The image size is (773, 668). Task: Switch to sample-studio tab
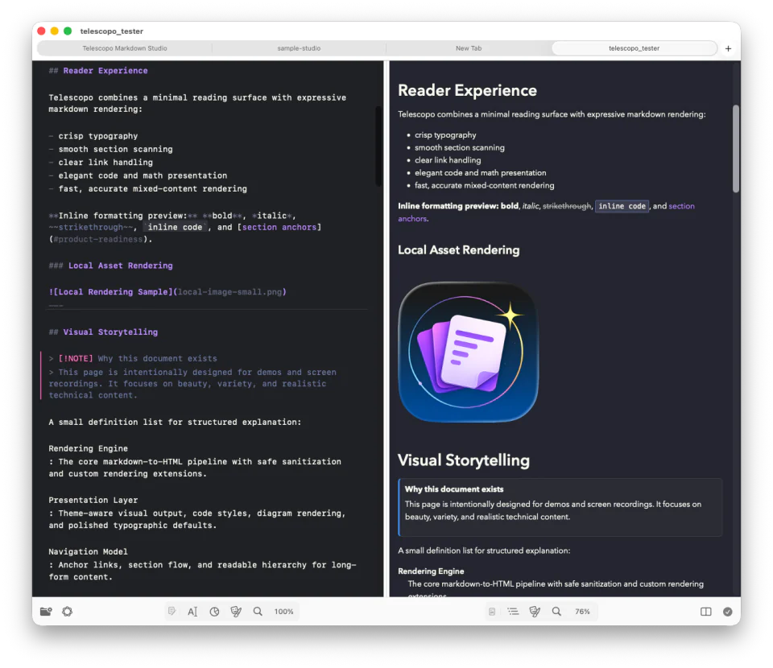[x=299, y=48]
